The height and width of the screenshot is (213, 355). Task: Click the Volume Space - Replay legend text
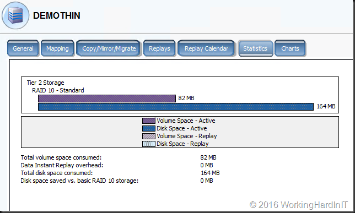point(187,136)
